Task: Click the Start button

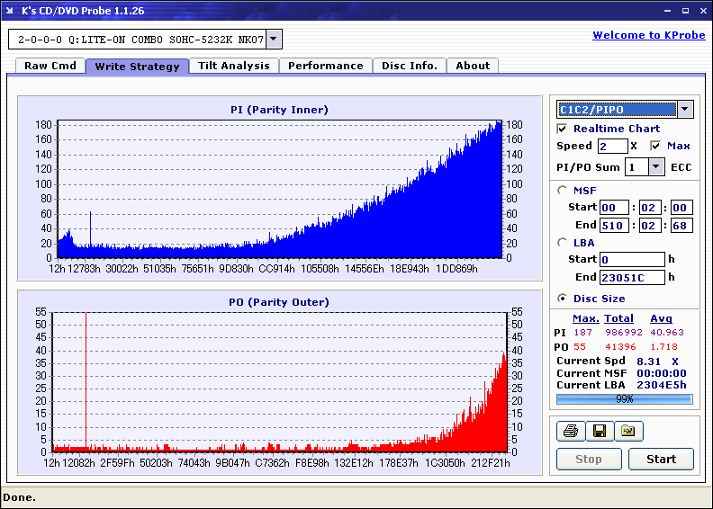Action: (661, 459)
